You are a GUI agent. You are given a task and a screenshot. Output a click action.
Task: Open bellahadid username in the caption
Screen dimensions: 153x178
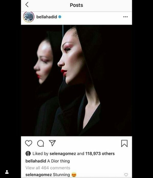[36, 161]
